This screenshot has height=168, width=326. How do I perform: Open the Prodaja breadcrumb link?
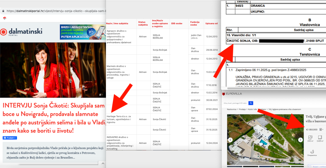243,109
